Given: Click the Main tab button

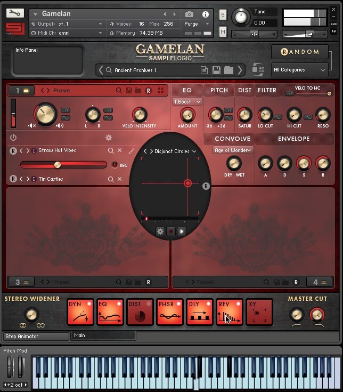Looking at the screenshot, I should [x=103, y=335].
